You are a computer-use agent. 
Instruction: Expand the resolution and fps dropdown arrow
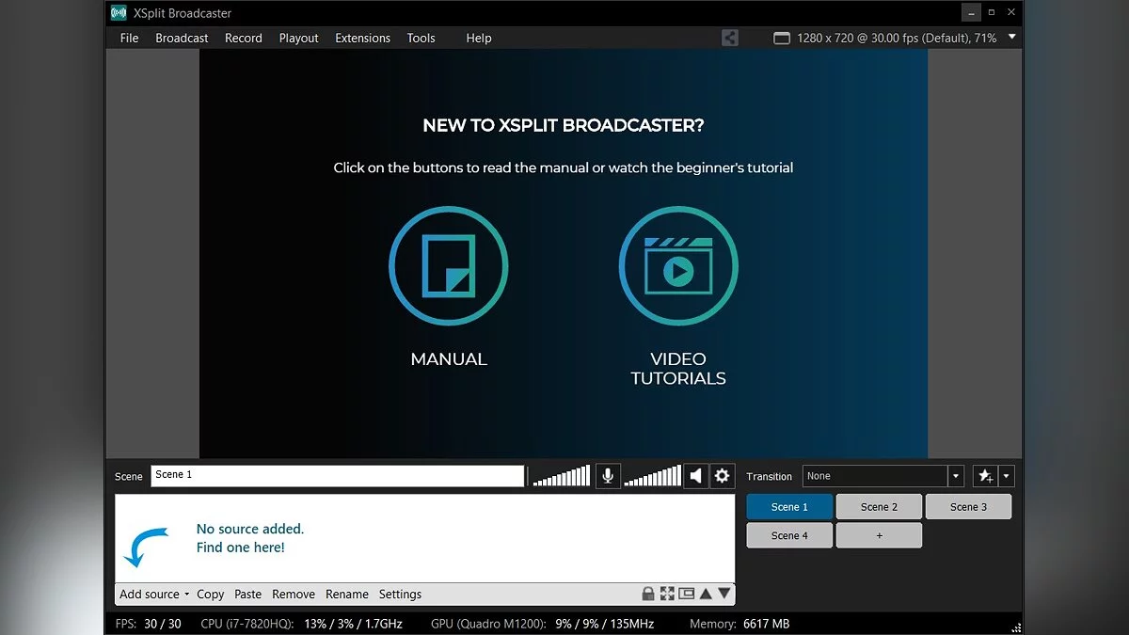pyautogui.click(x=1012, y=38)
